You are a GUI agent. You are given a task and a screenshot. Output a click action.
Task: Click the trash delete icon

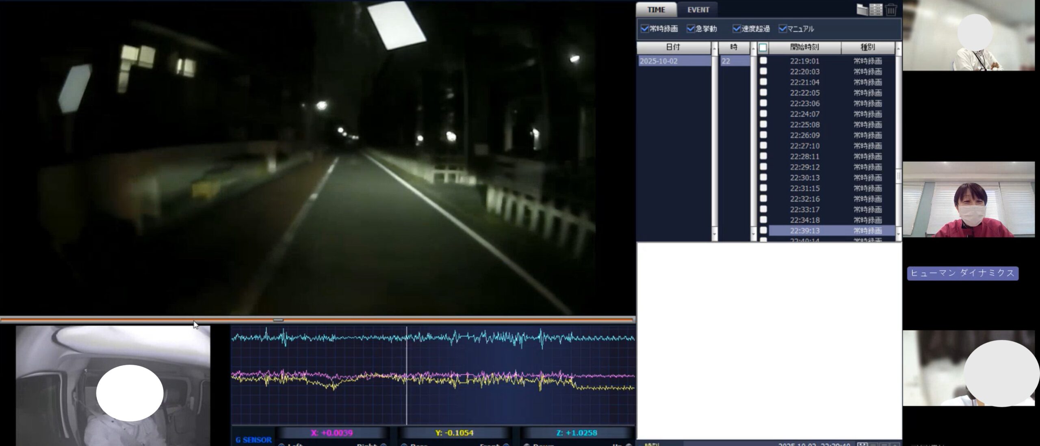pos(890,9)
